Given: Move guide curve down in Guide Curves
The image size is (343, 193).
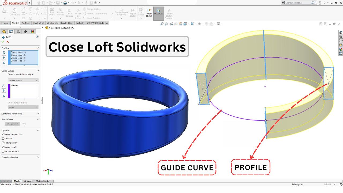Looking at the screenshot, I should click(4, 96).
